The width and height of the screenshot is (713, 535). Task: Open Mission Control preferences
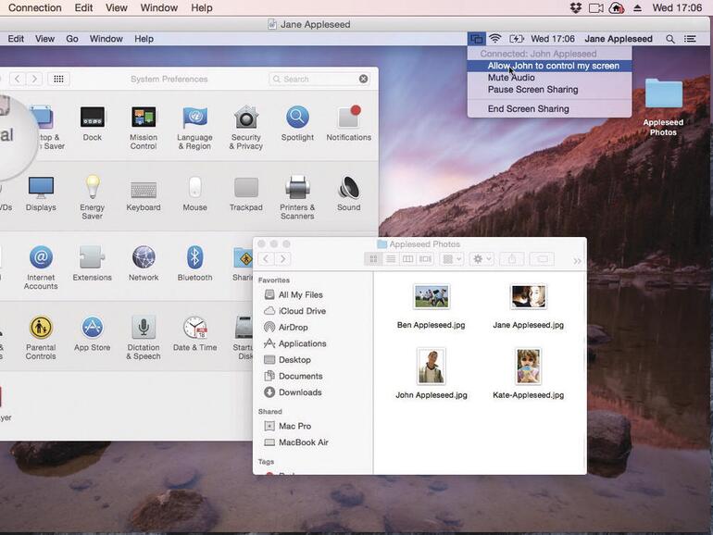tap(144, 118)
